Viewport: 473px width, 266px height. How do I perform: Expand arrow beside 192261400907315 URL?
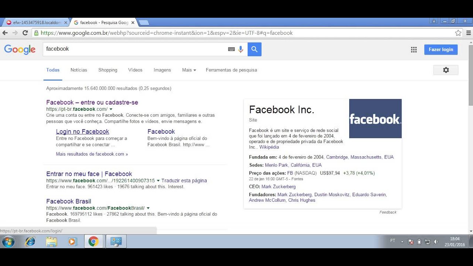158,181
